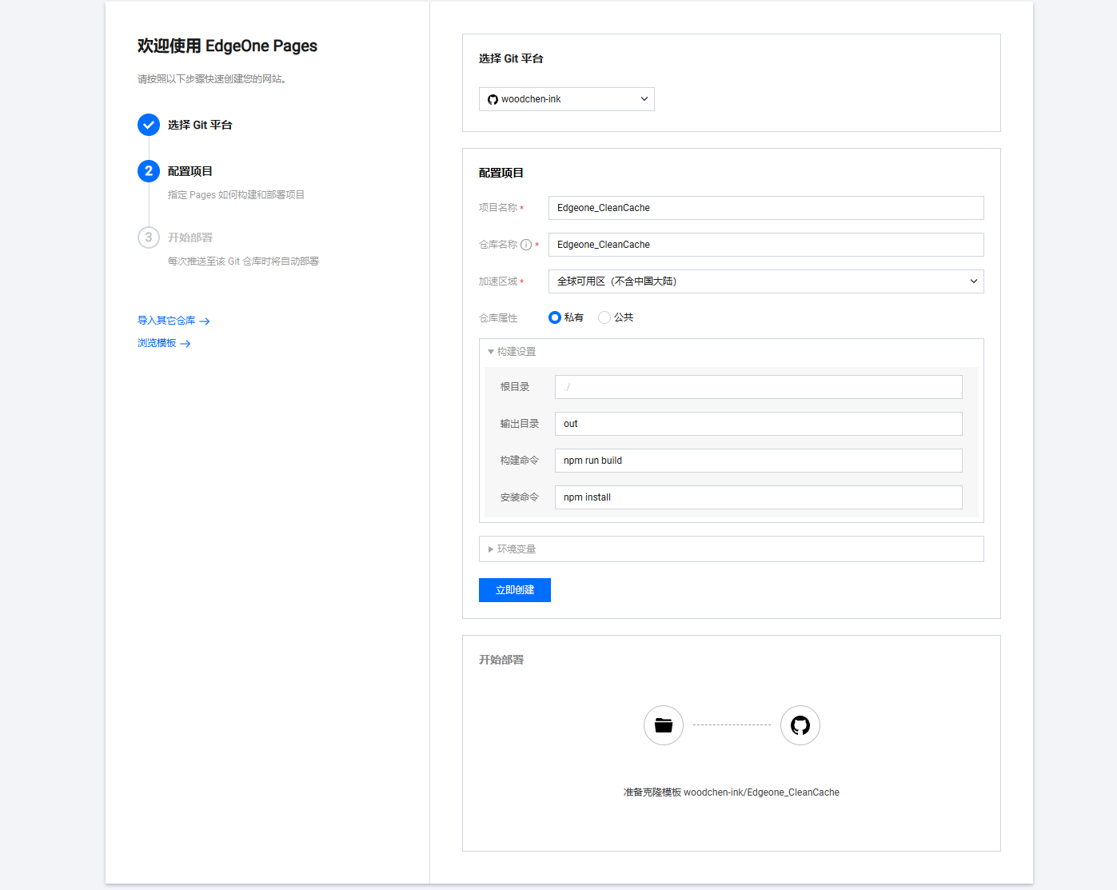
Task: Click the info icon beside 仓库名称
Action: pos(526,245)
